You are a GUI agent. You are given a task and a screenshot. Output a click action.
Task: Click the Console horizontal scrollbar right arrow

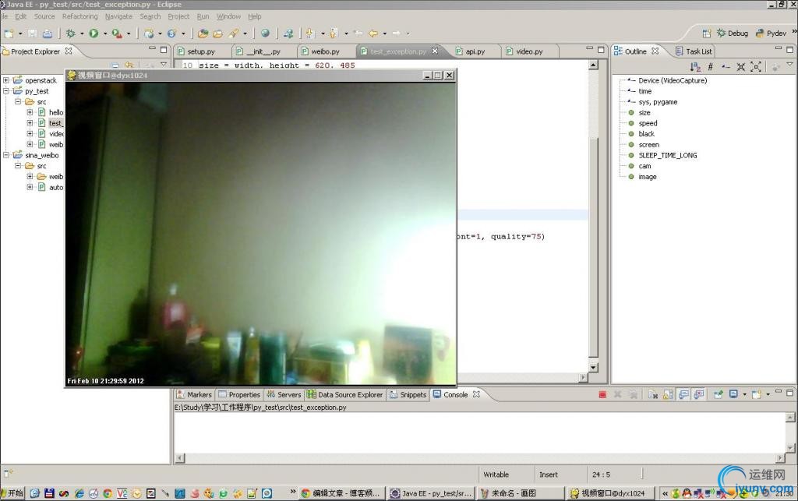(x=780, y=458)
